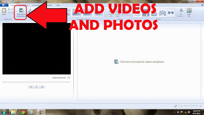Viewport: 204px width, 115px height.
Task: Expand the Share gallery more arrow
Action: [176, 16]
